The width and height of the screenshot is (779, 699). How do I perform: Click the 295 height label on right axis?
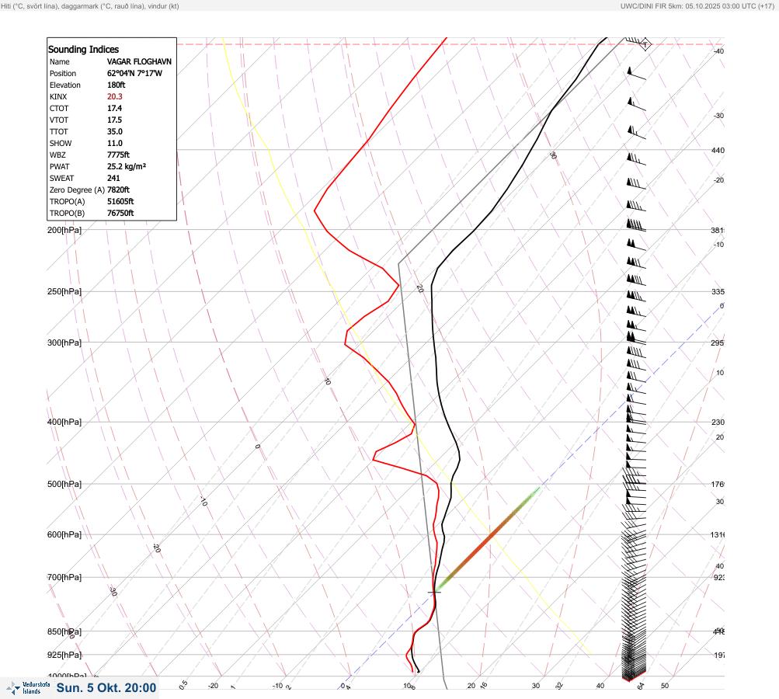point(718,343)
